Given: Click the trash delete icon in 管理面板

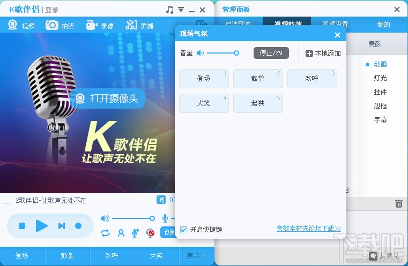Looking at the screenshot, I should pyautogui.click(x=399, y=203).
